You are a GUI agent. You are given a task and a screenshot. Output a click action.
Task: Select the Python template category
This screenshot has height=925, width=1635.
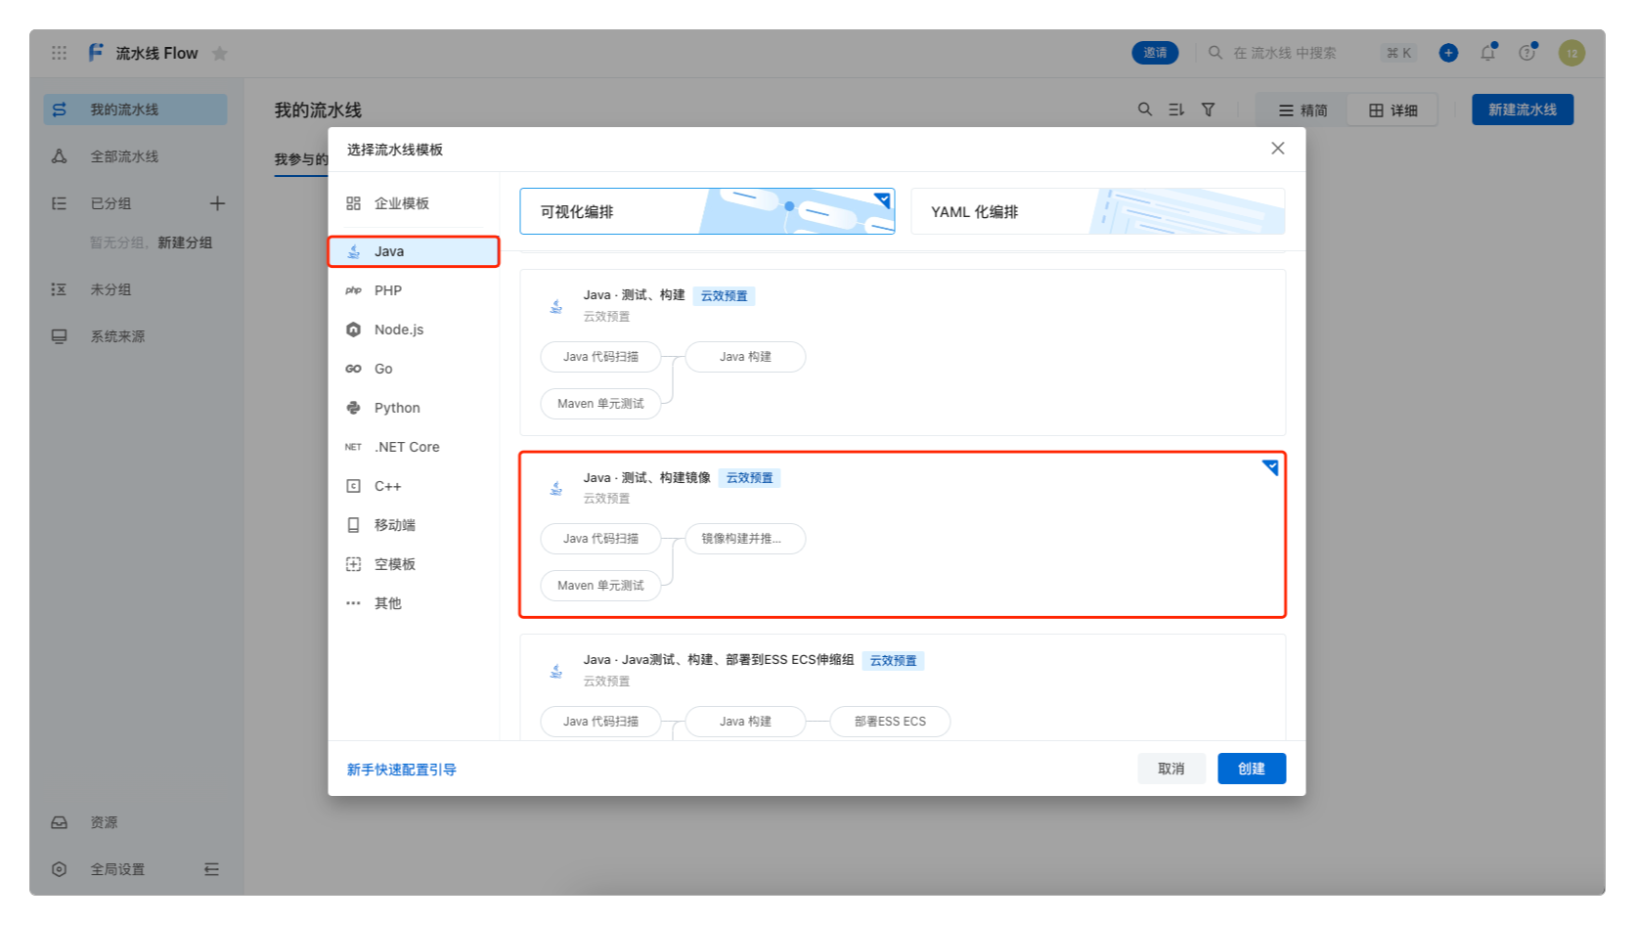pos(414,408)
